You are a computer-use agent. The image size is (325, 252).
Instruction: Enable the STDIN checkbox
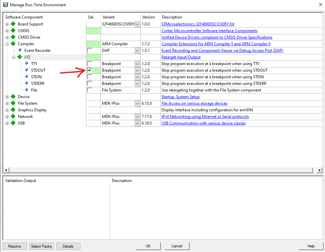pos(90,77)
